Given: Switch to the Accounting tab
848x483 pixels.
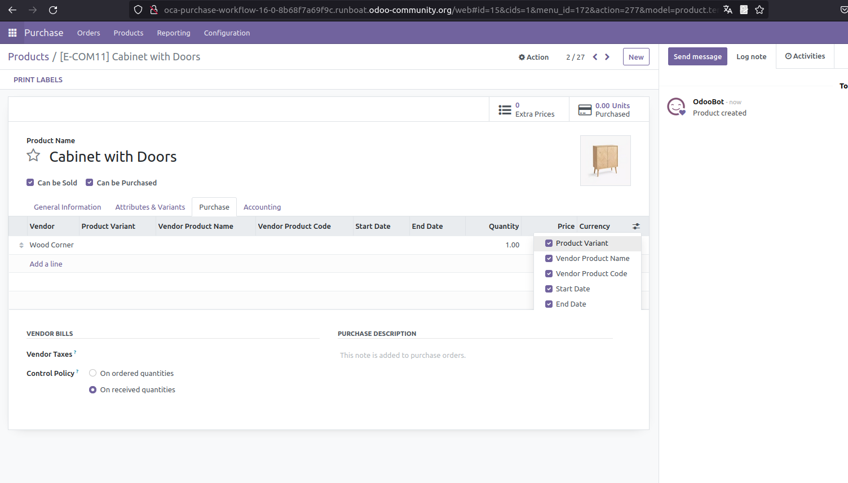Looking at the screenshot, I should point(262,207).
